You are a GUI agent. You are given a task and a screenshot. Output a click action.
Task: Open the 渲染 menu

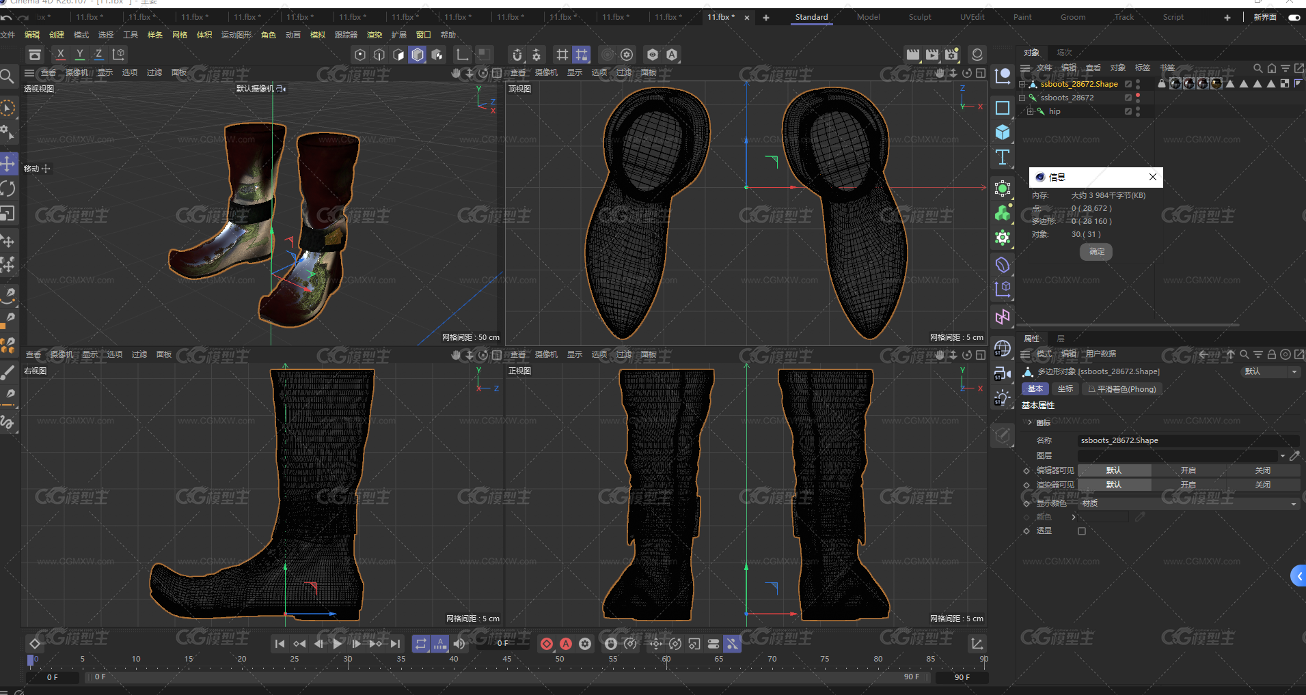(x=375, y=35)
